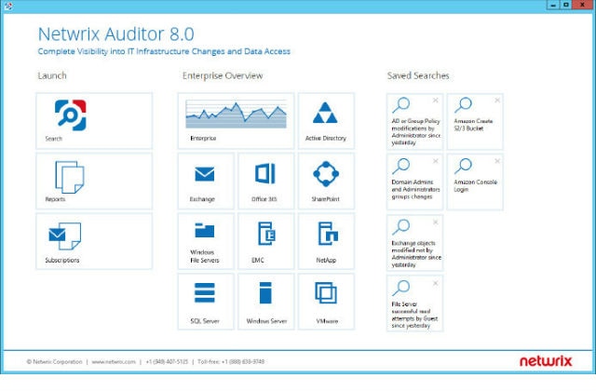Click the Toll-free phone number in footer

231,362
